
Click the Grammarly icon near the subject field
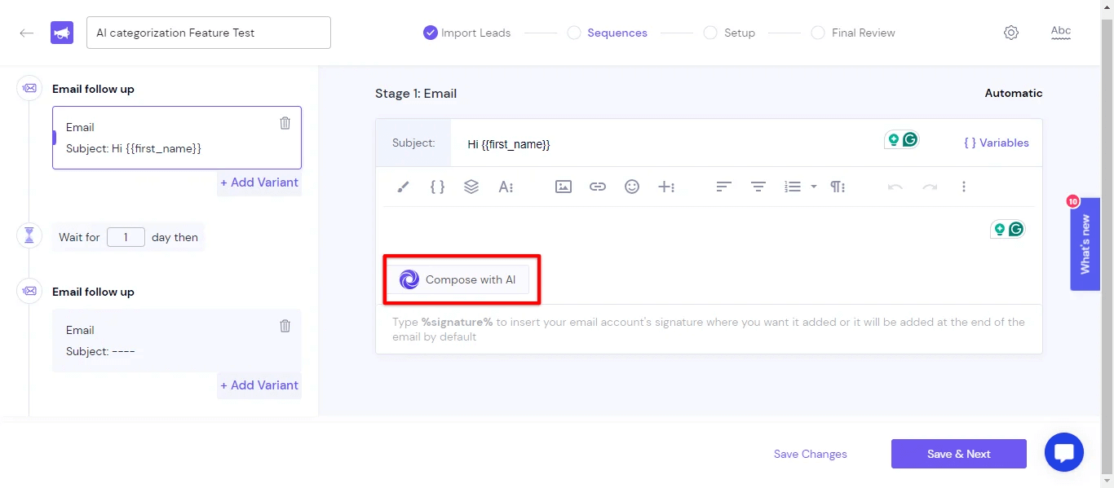tap(911, 138)
